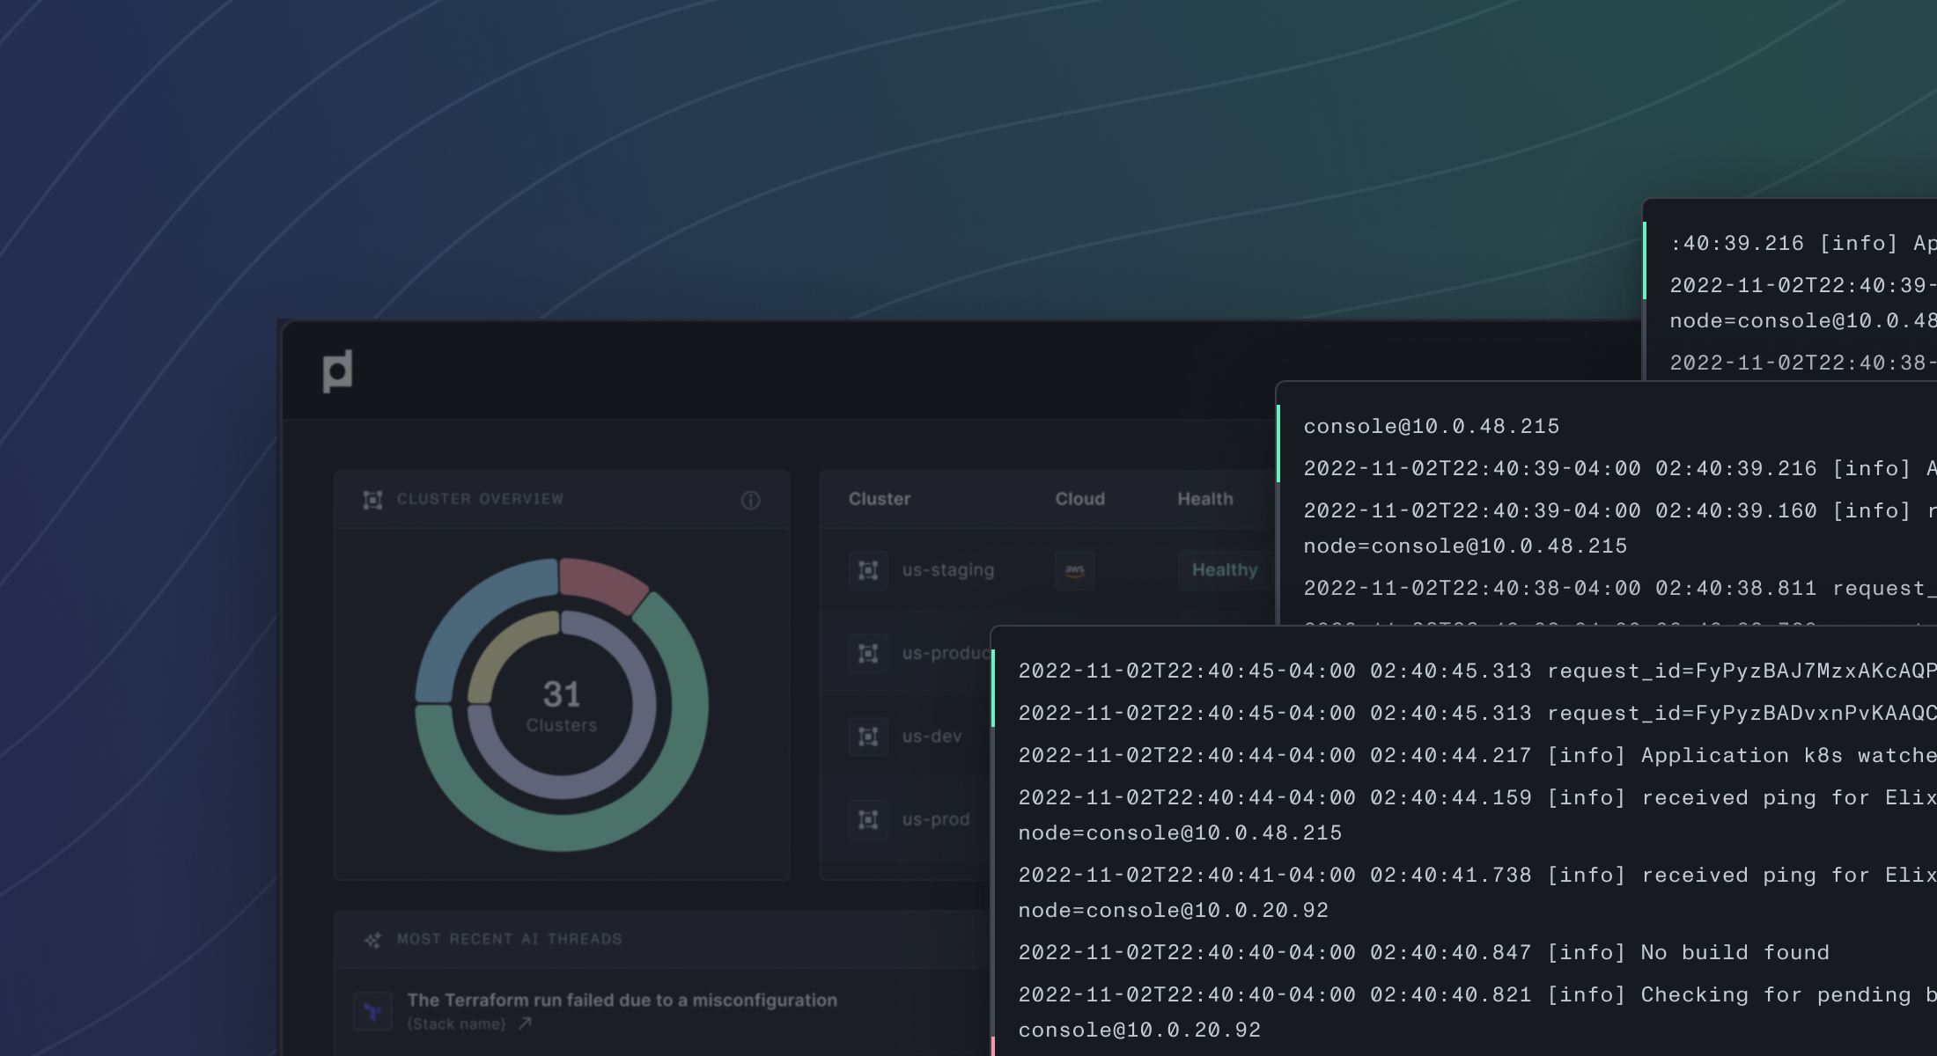Click the Plural logo in the top bar

click(x=337, y=370)
